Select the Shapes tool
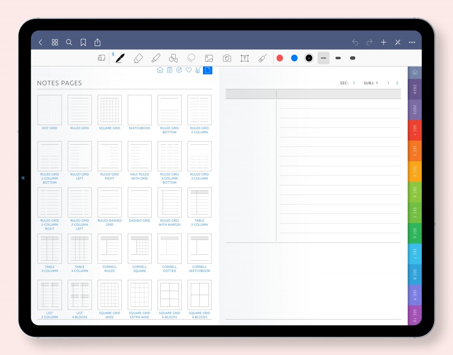This screenshot has width=453, height=355. point(173,58)
